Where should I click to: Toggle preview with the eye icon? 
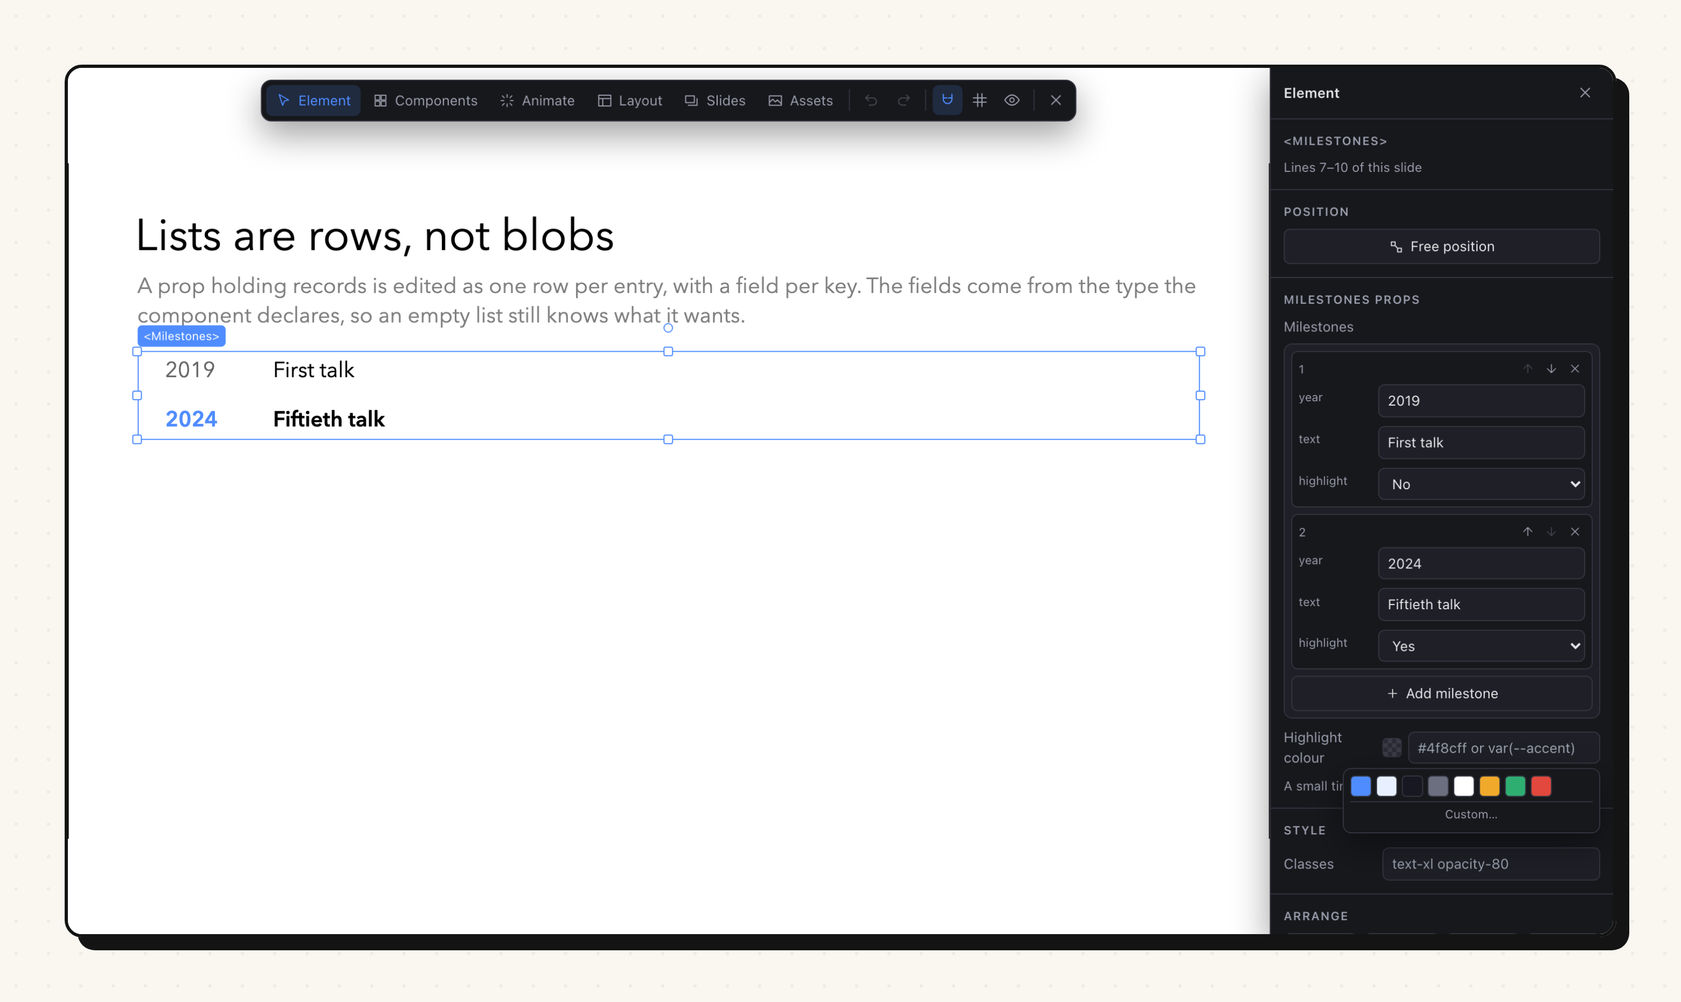pyautogui.click(x=1011, y=101)
